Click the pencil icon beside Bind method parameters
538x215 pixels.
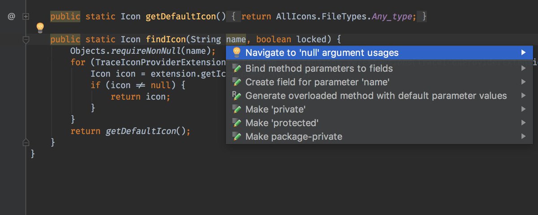point(237,69)
